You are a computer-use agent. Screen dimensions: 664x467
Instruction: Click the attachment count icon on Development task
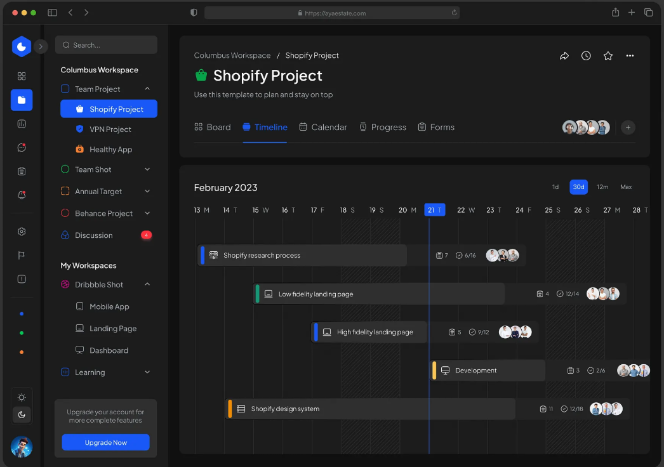(571, 371)
